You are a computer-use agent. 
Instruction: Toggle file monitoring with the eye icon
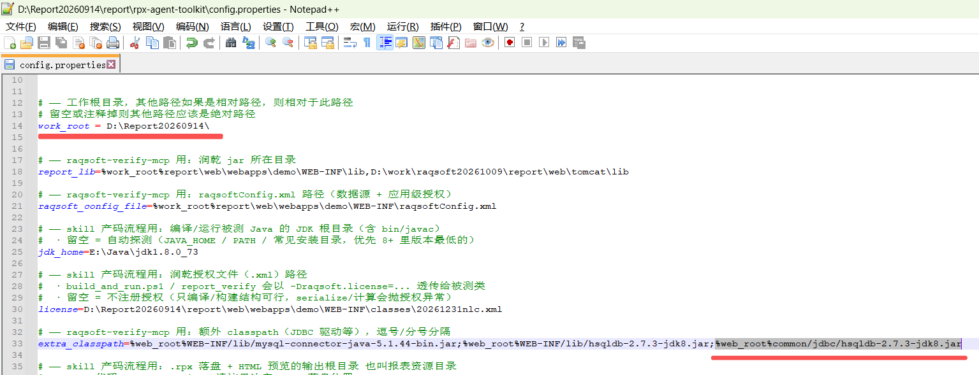point(488,43)
